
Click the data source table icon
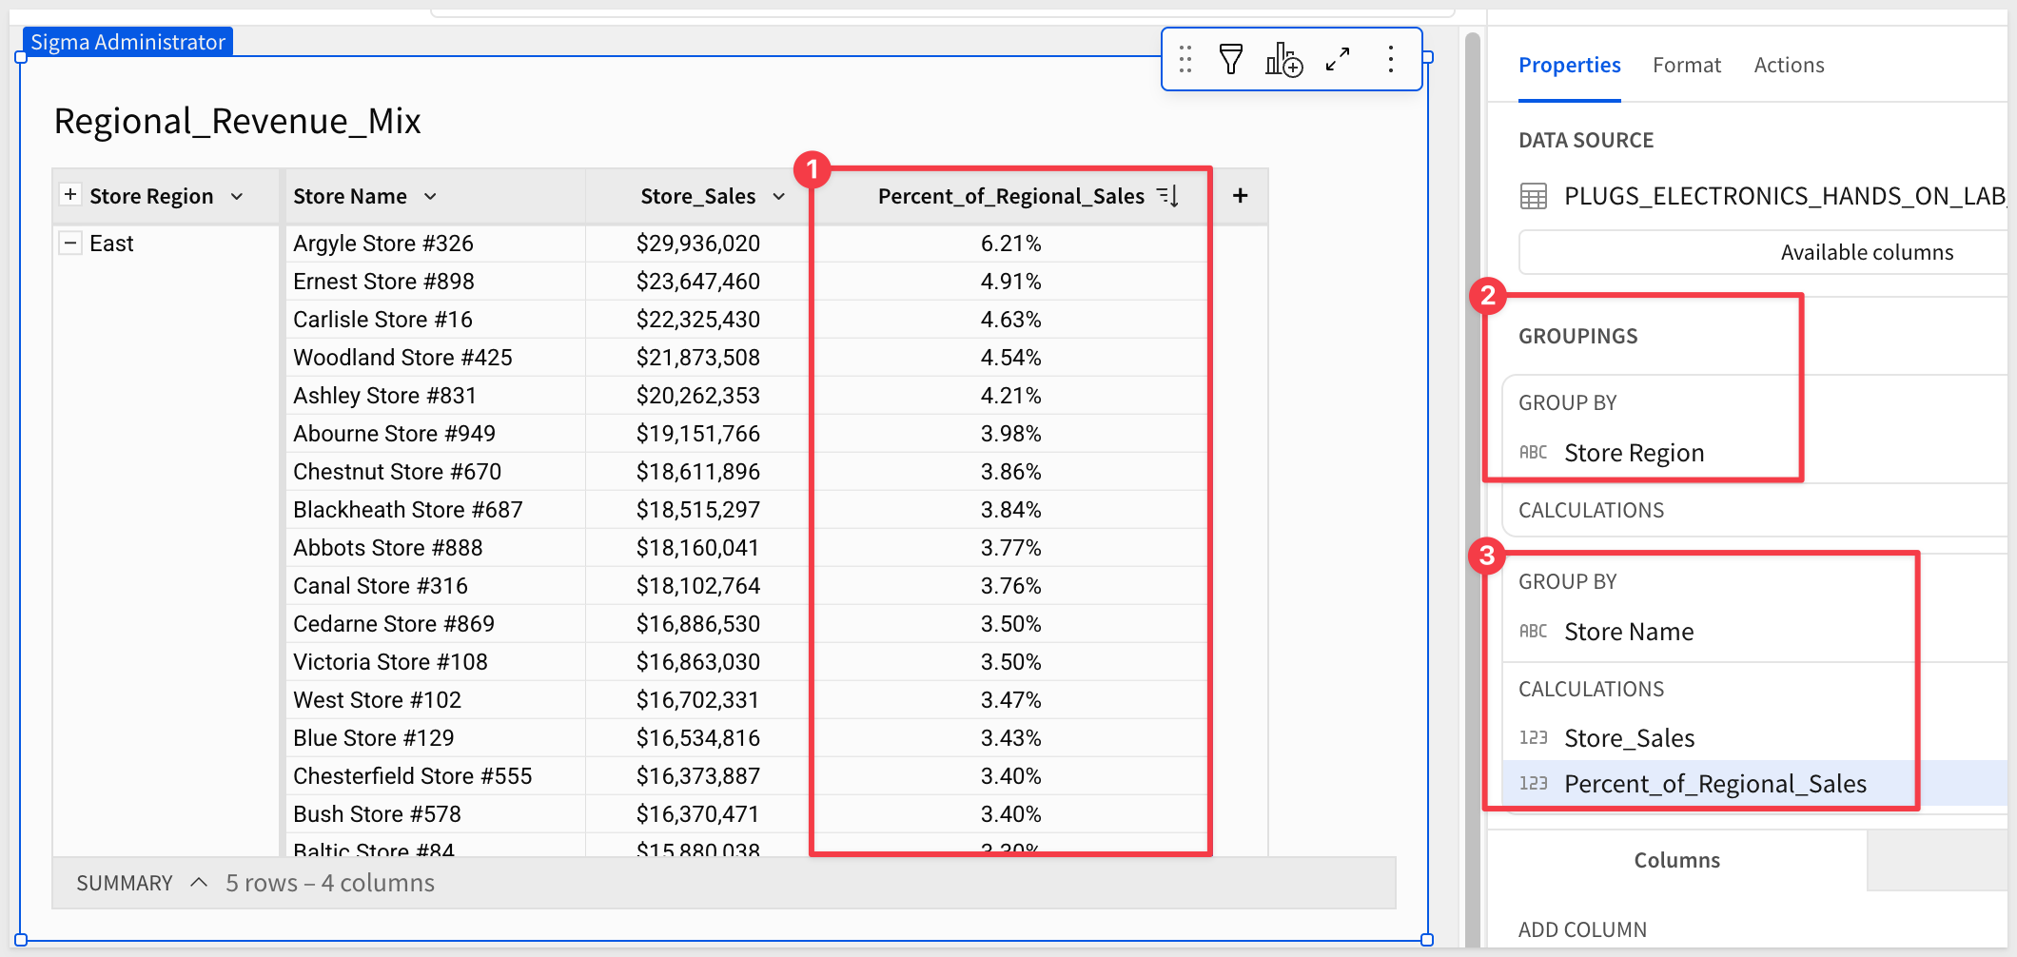click(x=1533, y=196)
